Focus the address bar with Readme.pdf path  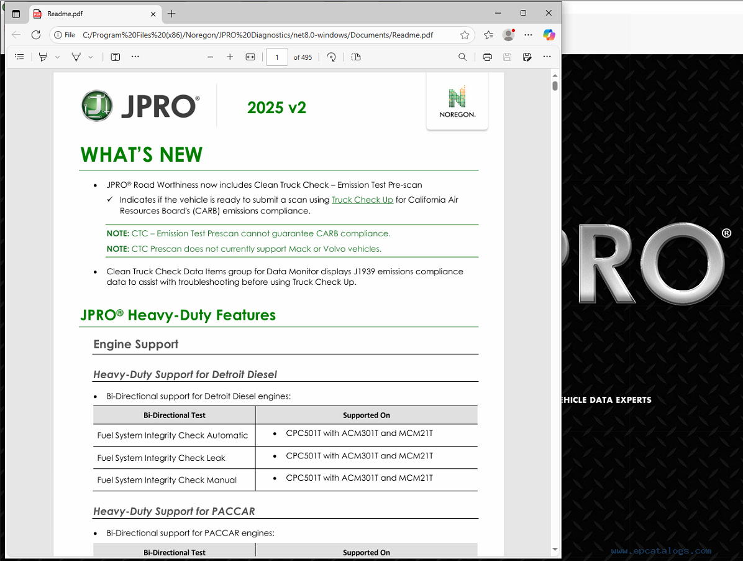[x=258, y=35]
